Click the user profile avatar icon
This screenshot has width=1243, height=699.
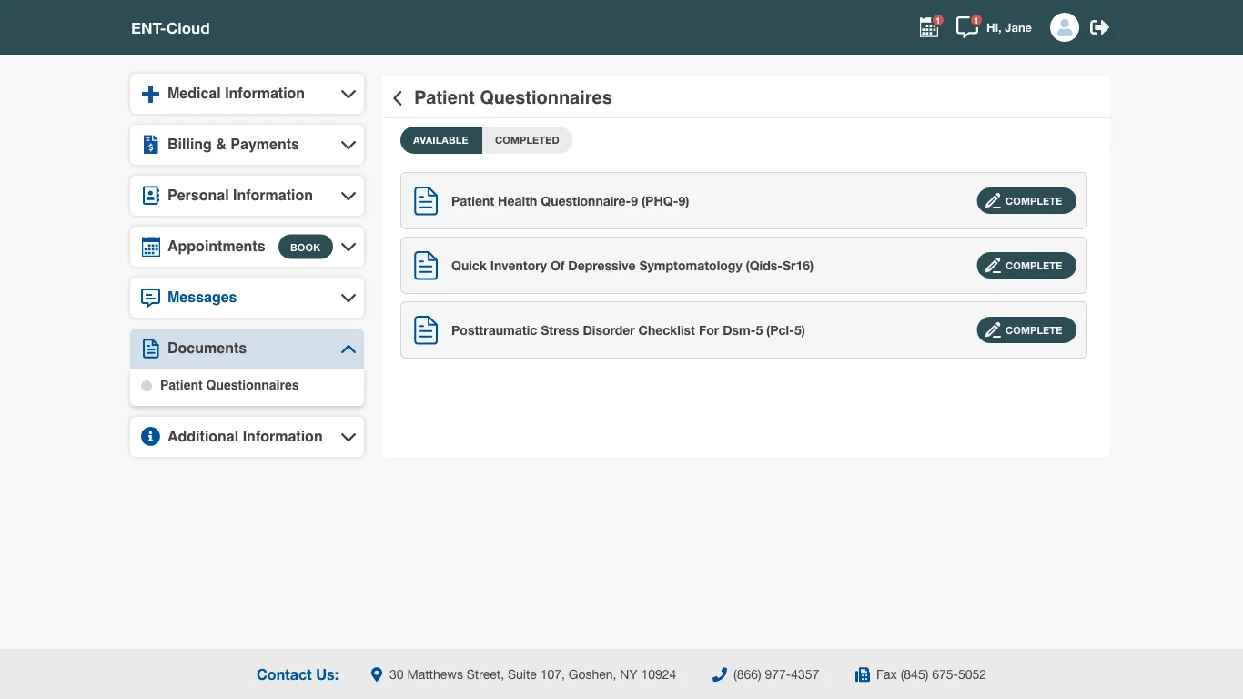tap(1064, 27)
